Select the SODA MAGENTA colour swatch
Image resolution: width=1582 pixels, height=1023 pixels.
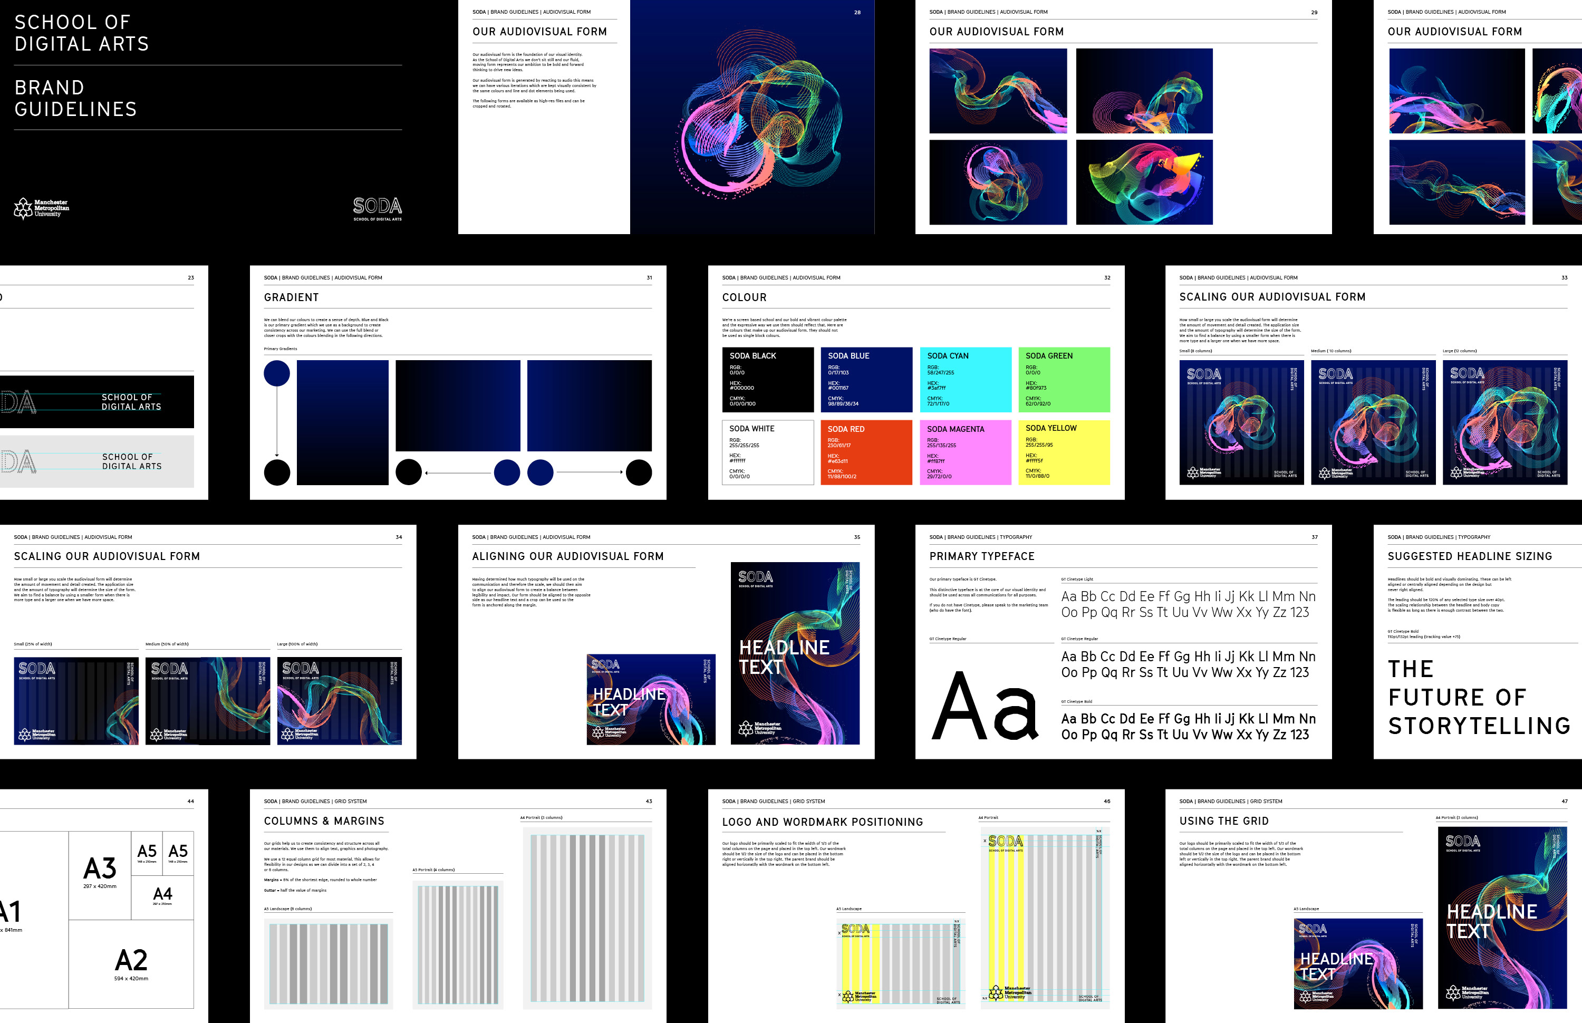[x=965, y=452]
